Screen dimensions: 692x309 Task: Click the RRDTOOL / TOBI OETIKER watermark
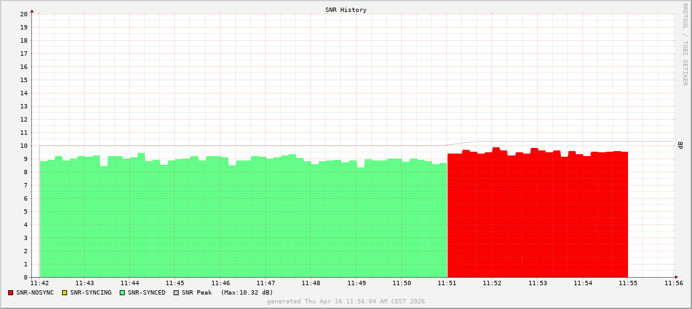[x=684, y=44]
